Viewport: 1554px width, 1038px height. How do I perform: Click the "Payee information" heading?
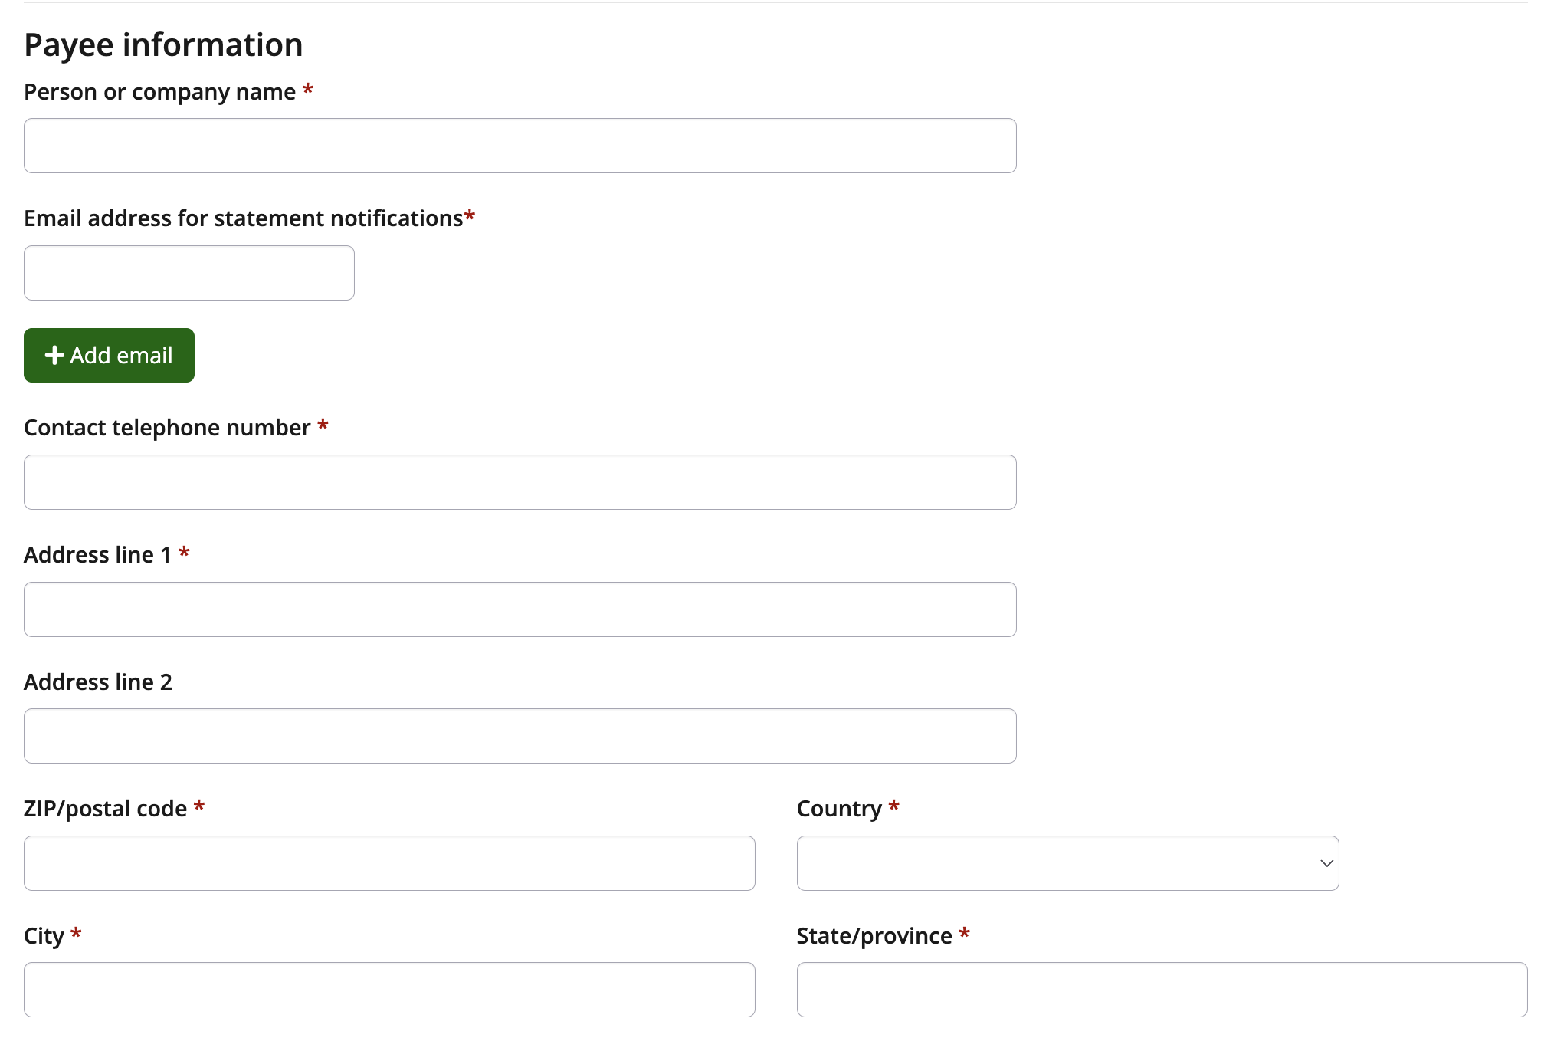pos(163,45)
